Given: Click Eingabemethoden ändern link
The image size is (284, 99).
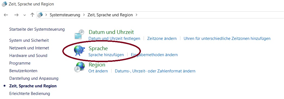Looking at the screenshot, I should pos(154,55).
